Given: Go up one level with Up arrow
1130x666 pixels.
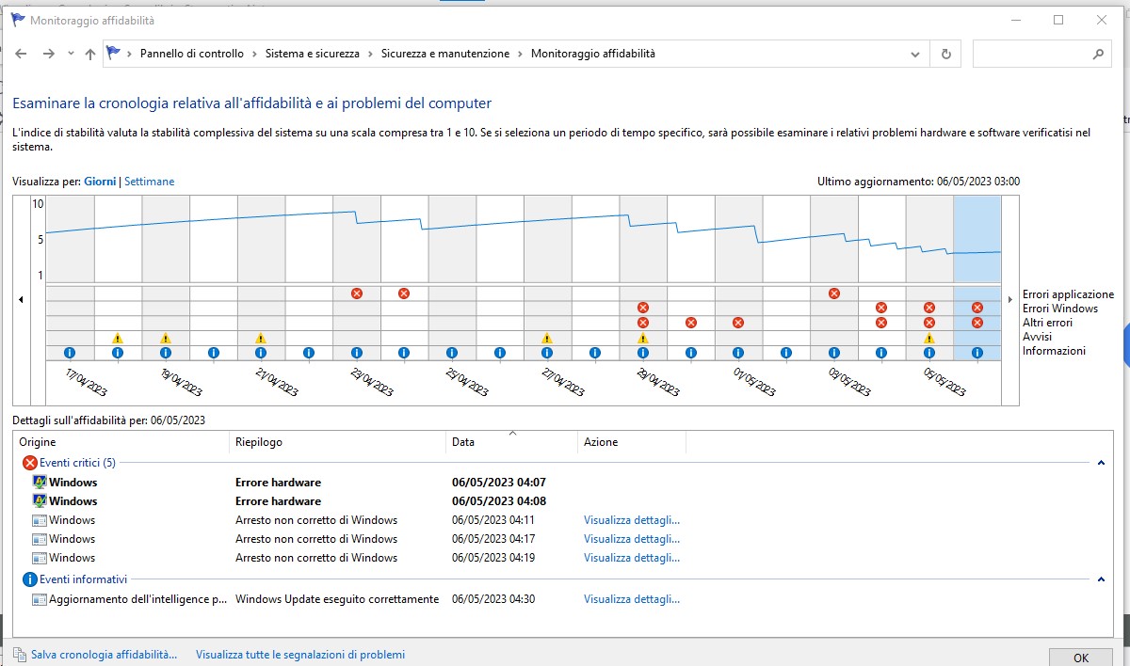Looking at the screenshot, I should [90, 54].
